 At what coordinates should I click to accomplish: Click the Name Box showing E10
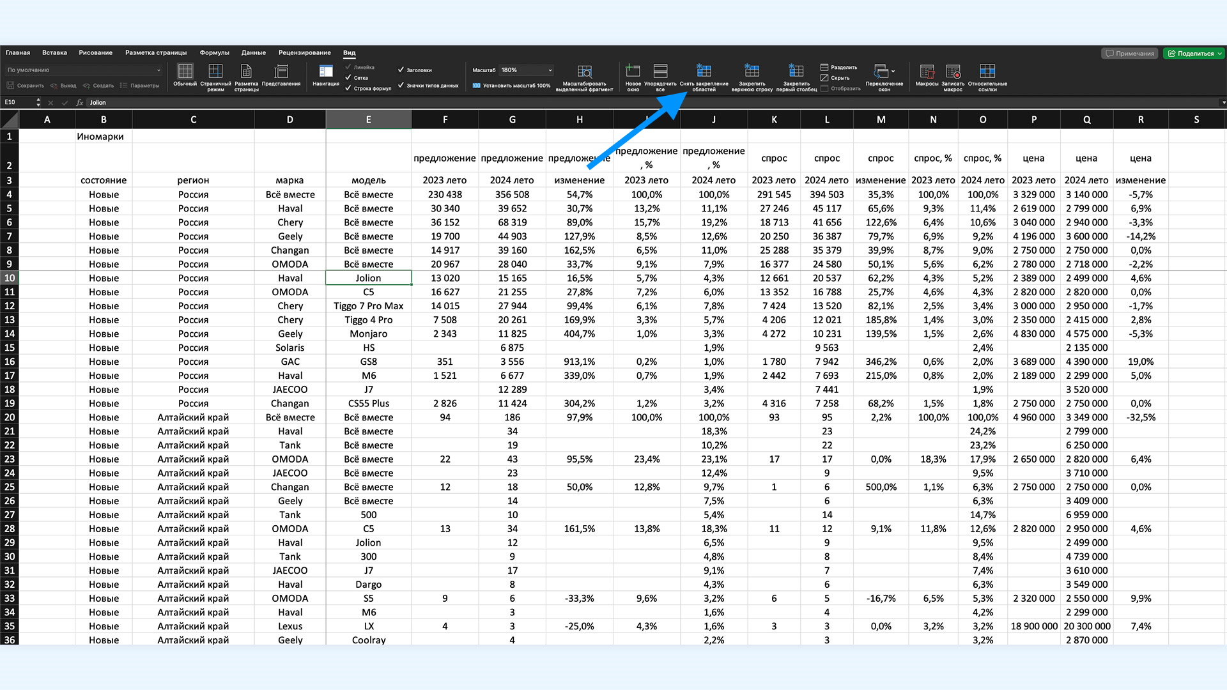coord(18,102)
